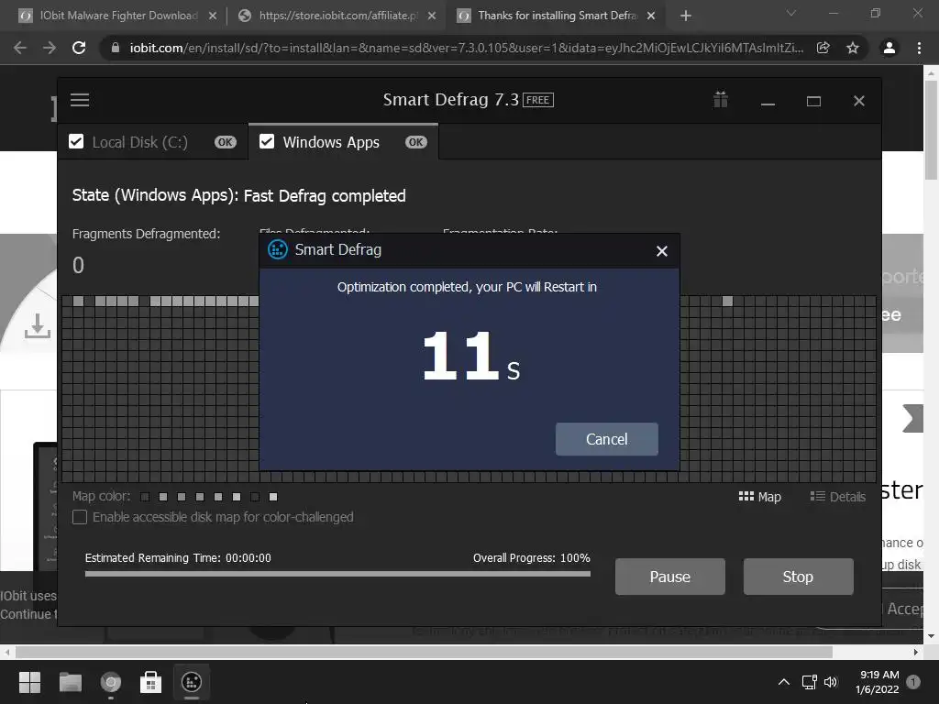
Task: Reload the current page
Action: [x=79, y=48]
